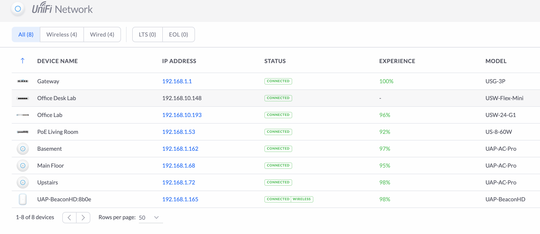The height and width of the screenshot is (234, 540).
Task: Click the UAP-BeaconHD model text
Action: point(505,199)
